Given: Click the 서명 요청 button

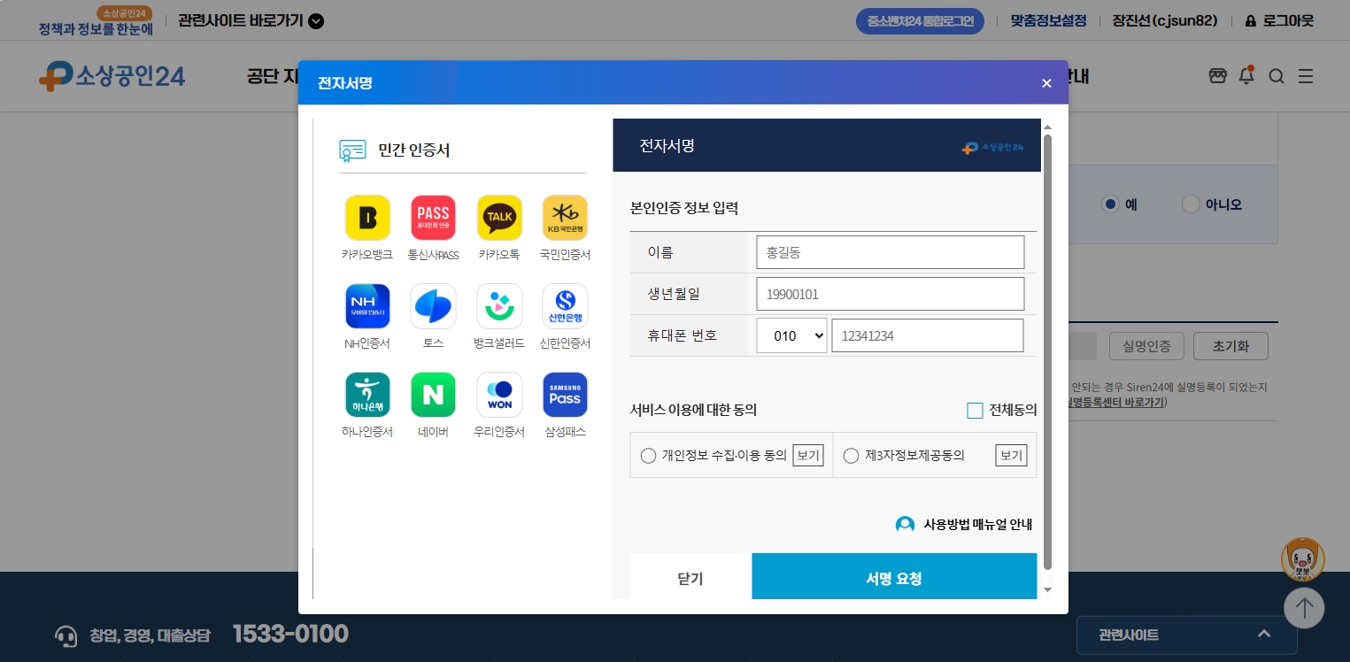Looking at the screenshot, I should coord(894,577).
